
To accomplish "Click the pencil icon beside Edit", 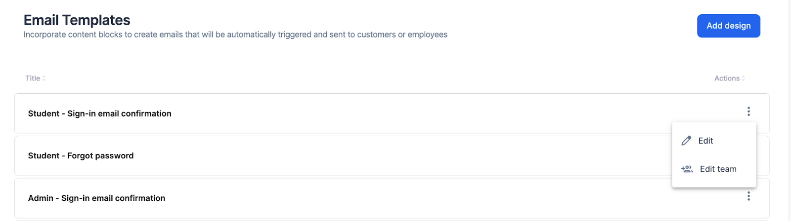I will tap(686, 141).
